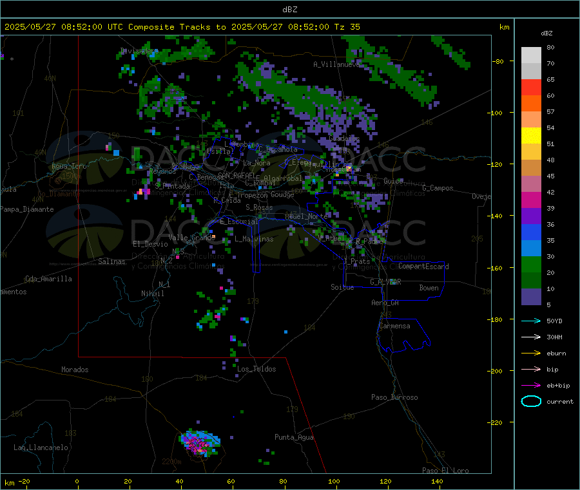Click the 'SAN_RAFAEL' label on the map
This screenshot has height=490, width=580.
click(x=237, y=175)
